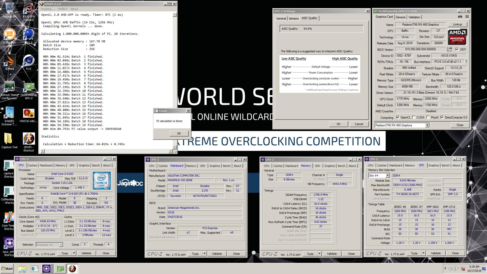Open the Bench tab in CPU-Z Mainboard window
Screen dimensions: 487x274
tap(227, 166)
